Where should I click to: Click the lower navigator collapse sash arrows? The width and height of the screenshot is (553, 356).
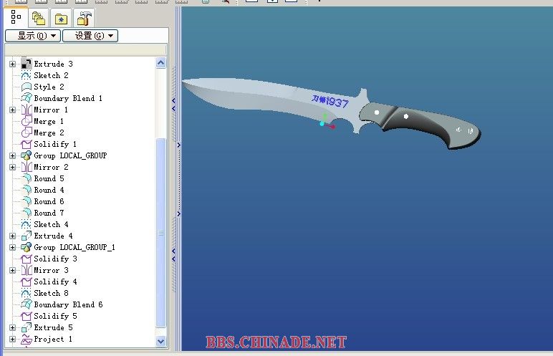point(174,255)
